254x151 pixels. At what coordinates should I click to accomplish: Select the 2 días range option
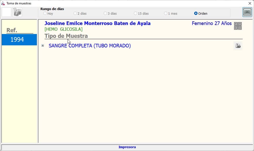click(x=75, y=13)
